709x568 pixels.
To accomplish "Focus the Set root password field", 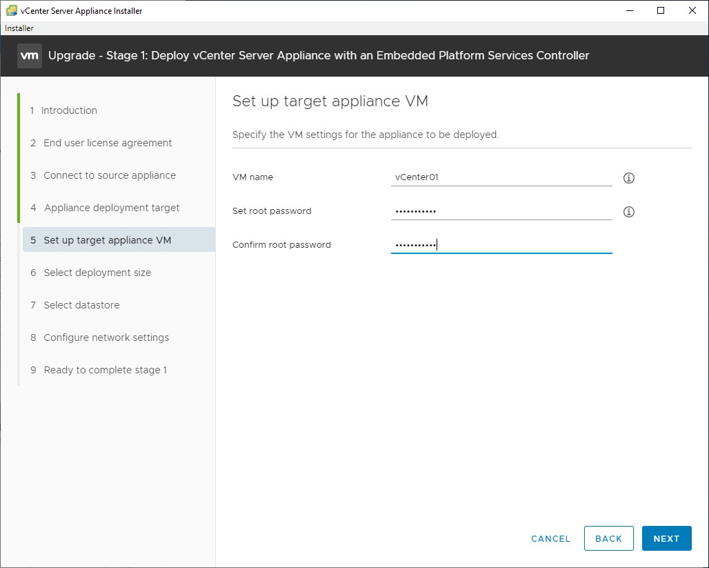I will (501, 211).
